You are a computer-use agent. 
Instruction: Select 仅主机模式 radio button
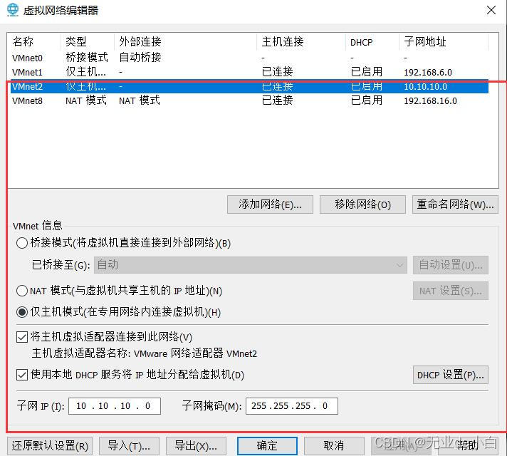pos(22,312)
